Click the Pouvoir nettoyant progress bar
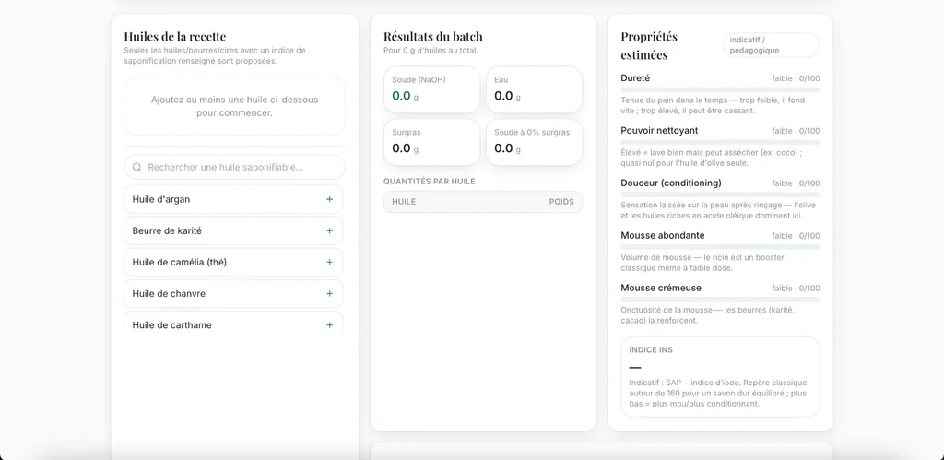Image resolution: width=944 pixels, height=460 pixels. 720,142
